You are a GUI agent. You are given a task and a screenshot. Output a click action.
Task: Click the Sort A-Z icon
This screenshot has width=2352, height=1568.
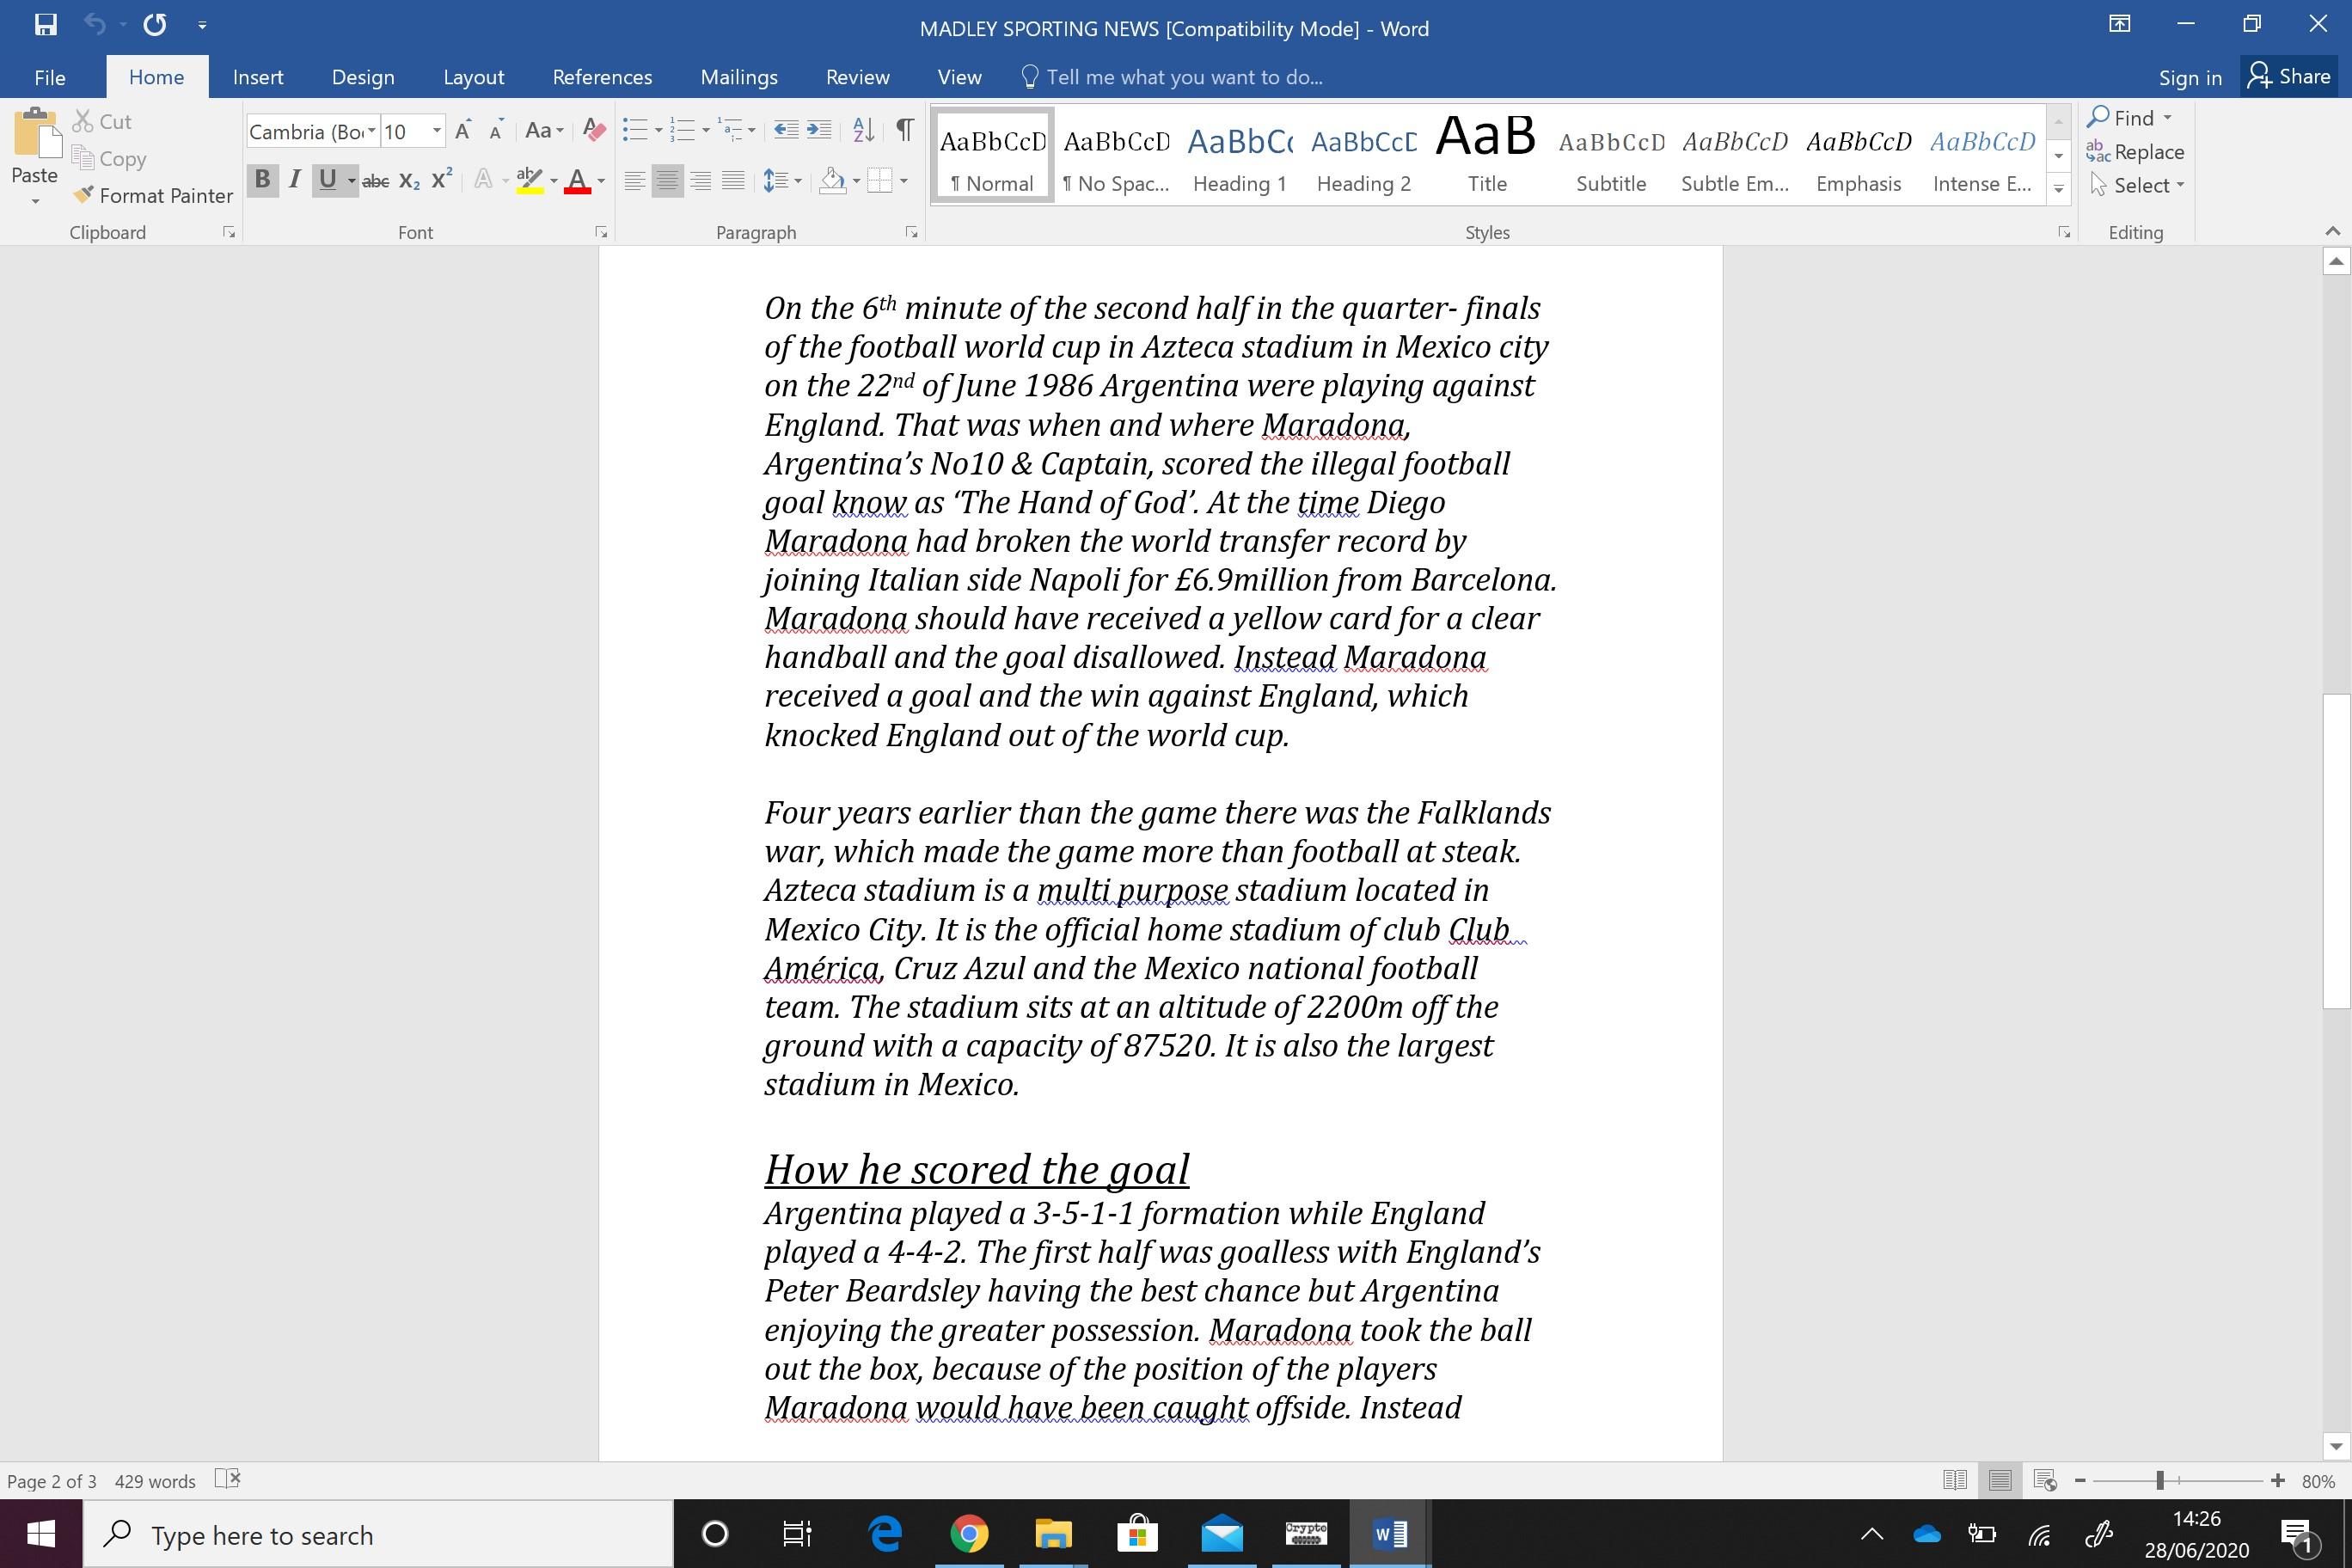coord(863,130)
